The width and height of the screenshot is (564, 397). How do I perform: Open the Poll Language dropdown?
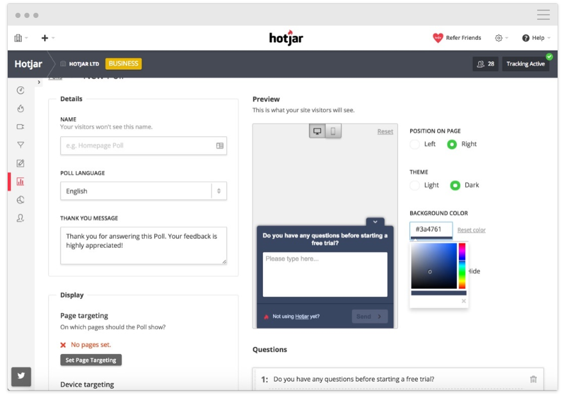coord(144,191)
